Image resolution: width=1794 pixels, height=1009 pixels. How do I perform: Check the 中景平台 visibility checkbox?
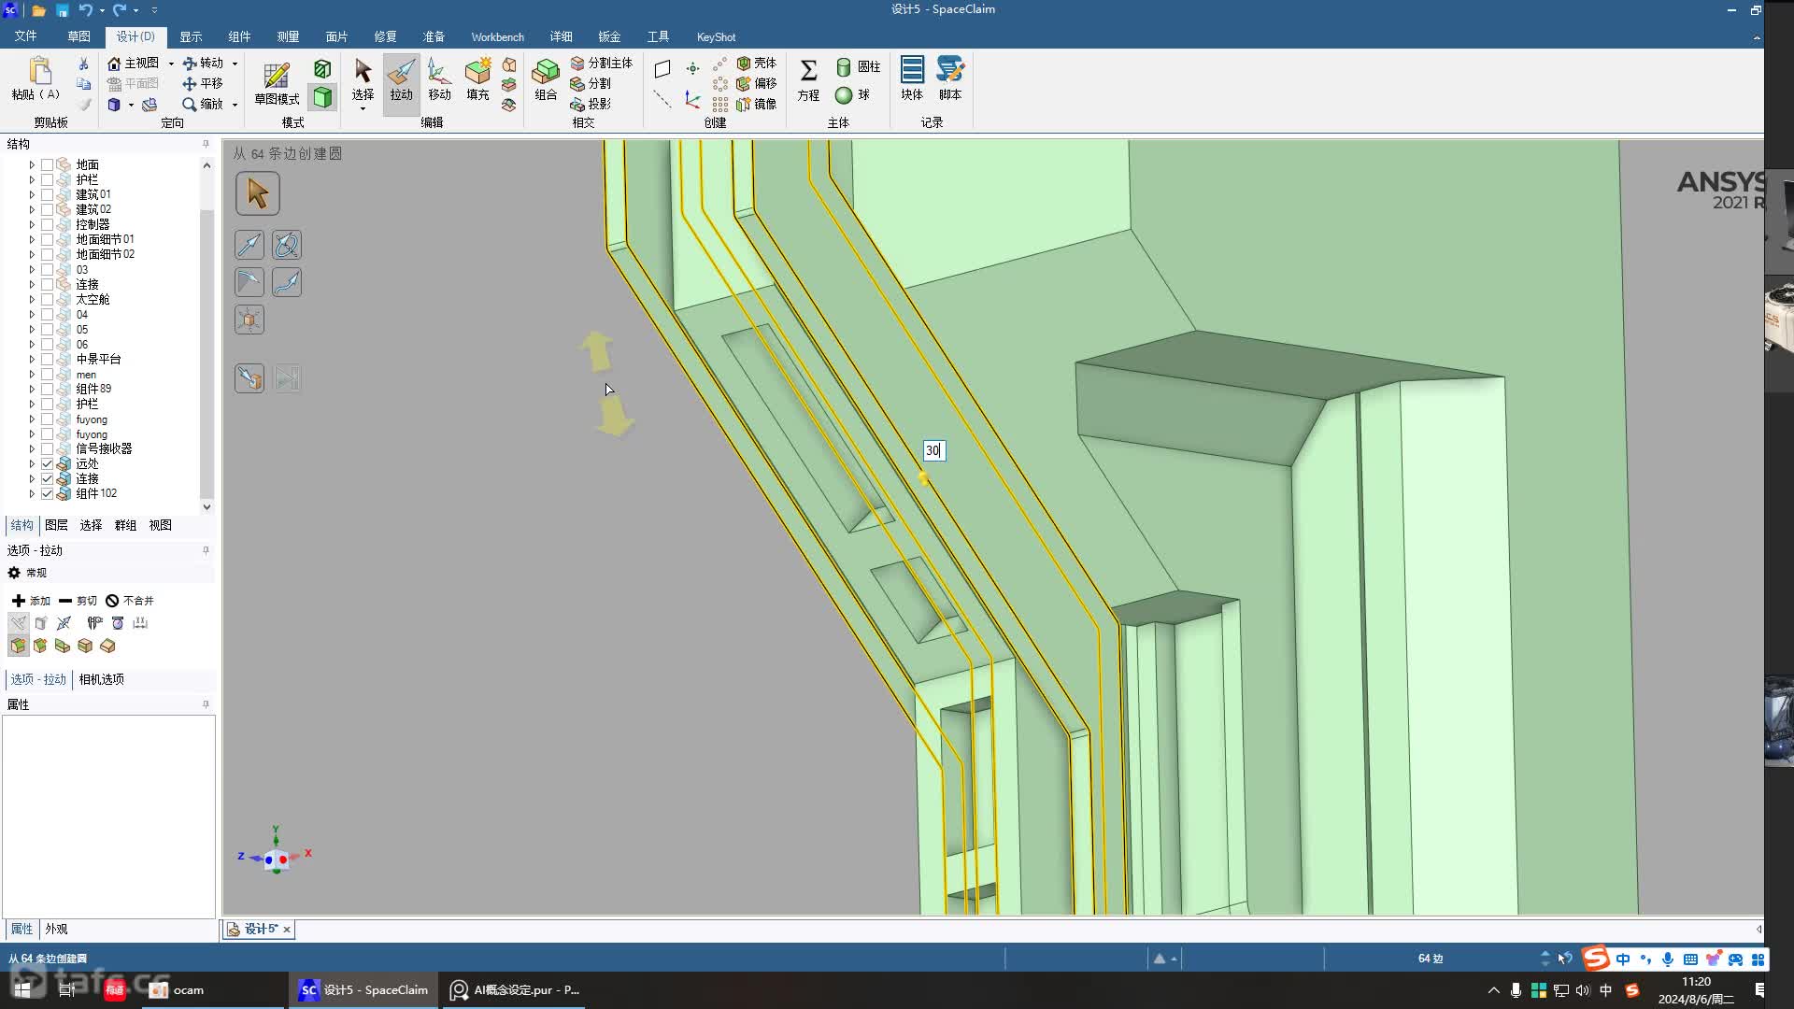point(47,359)
